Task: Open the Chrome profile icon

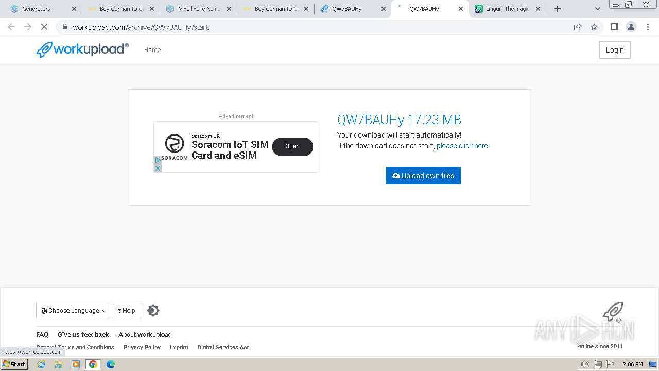Action: pos(631,27)
